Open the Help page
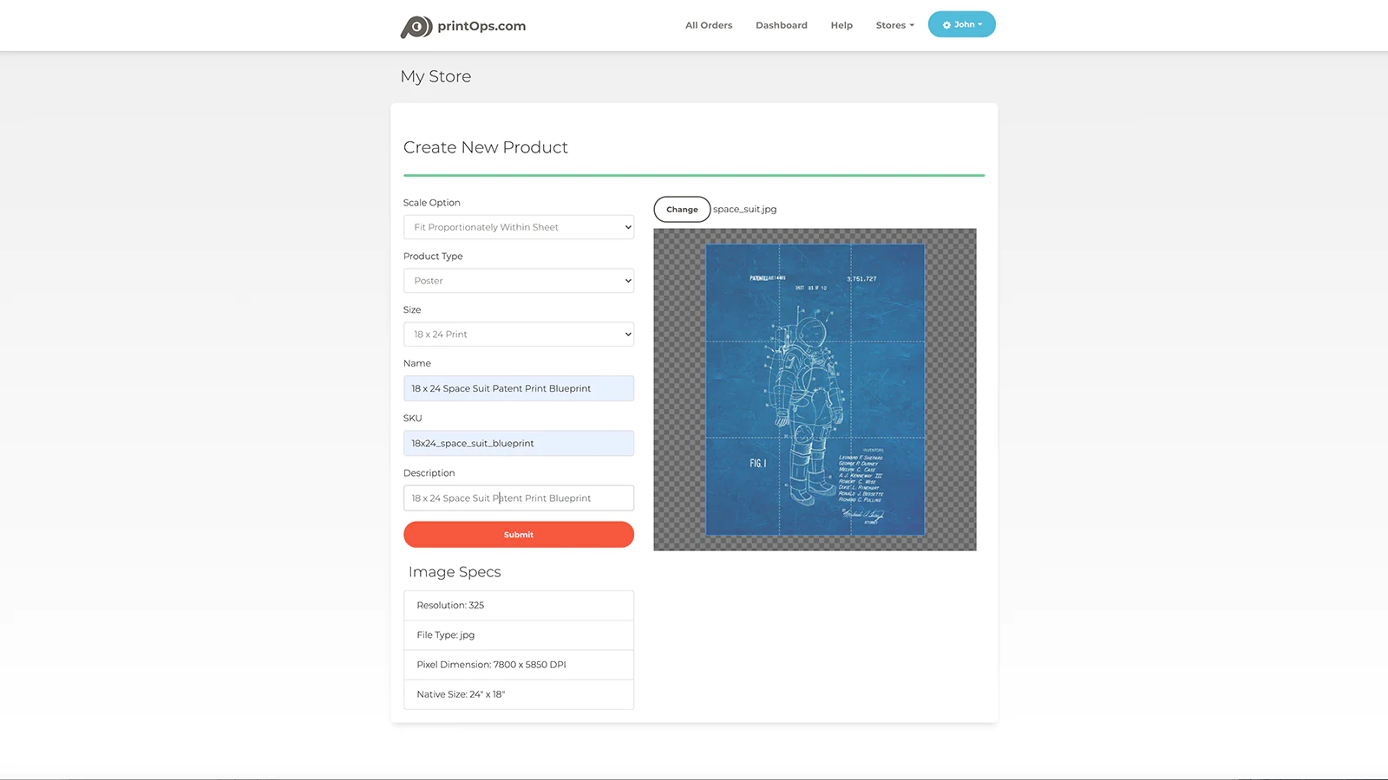The image size is (1388, 780). tap(841, 26)
